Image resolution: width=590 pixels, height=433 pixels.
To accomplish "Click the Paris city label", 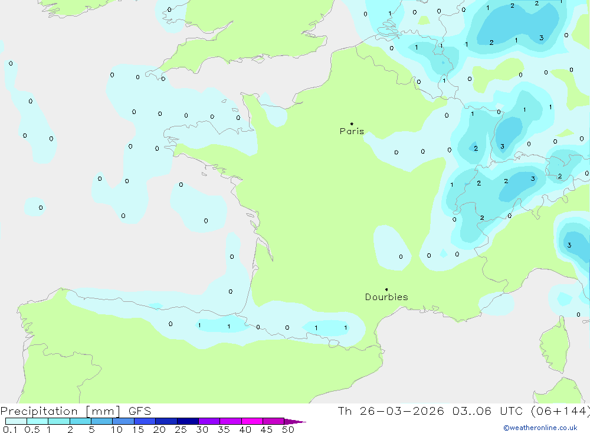I will point(352,131).
